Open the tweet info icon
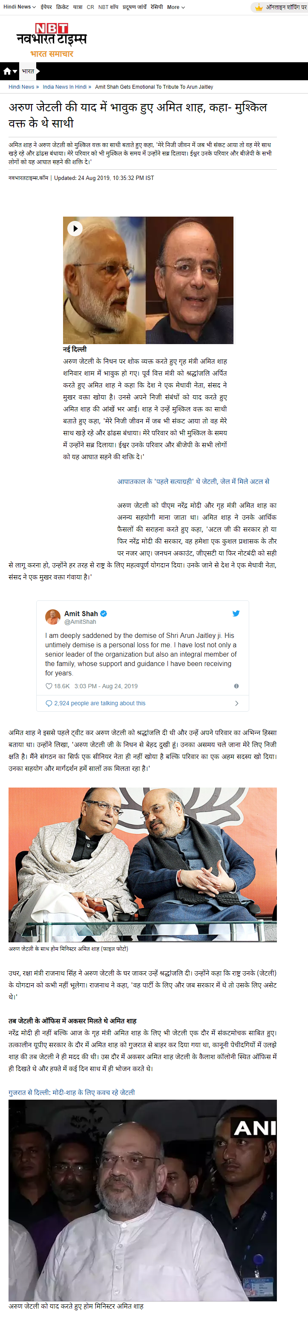The image size is (308, 1318). click(236, 686)
